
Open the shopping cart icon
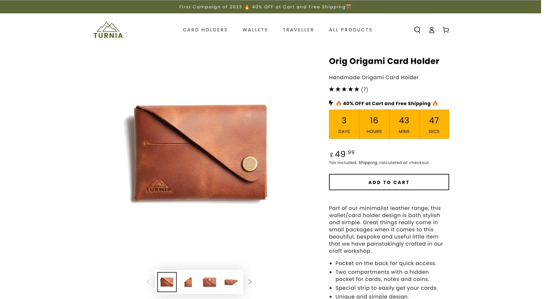point(446,30)
